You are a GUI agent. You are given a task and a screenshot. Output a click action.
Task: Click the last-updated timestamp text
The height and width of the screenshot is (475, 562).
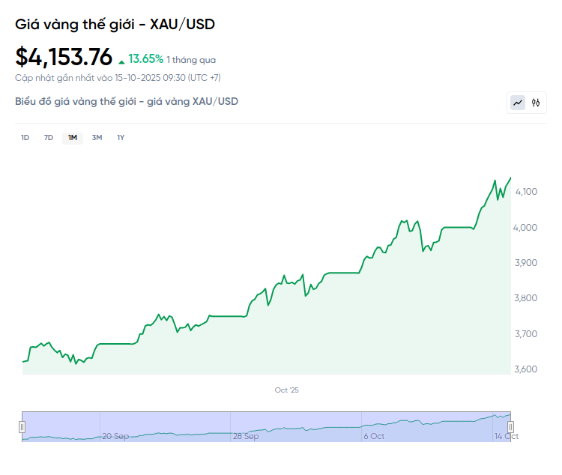click(118, 77)
